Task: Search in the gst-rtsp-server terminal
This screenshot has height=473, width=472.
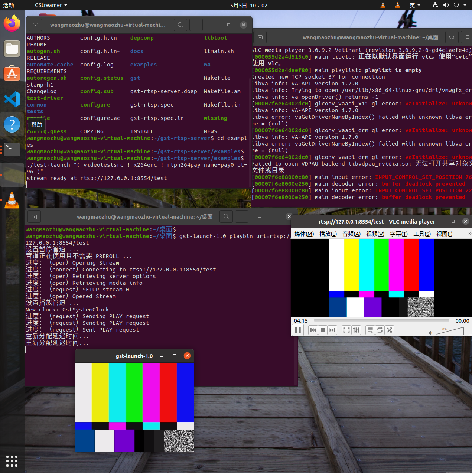Action: 180,25
